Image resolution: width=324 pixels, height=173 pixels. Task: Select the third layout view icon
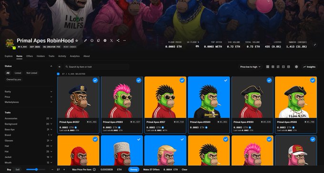tap(278, 67)
